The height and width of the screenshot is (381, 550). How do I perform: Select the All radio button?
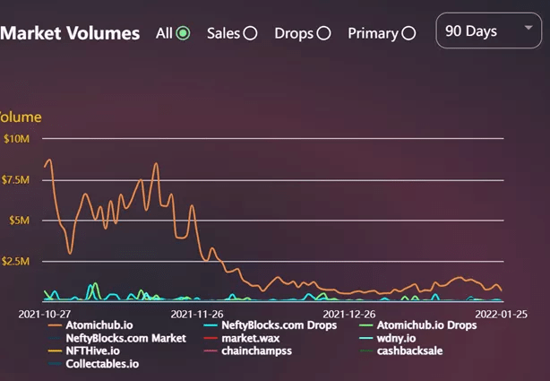pos(183,33)
